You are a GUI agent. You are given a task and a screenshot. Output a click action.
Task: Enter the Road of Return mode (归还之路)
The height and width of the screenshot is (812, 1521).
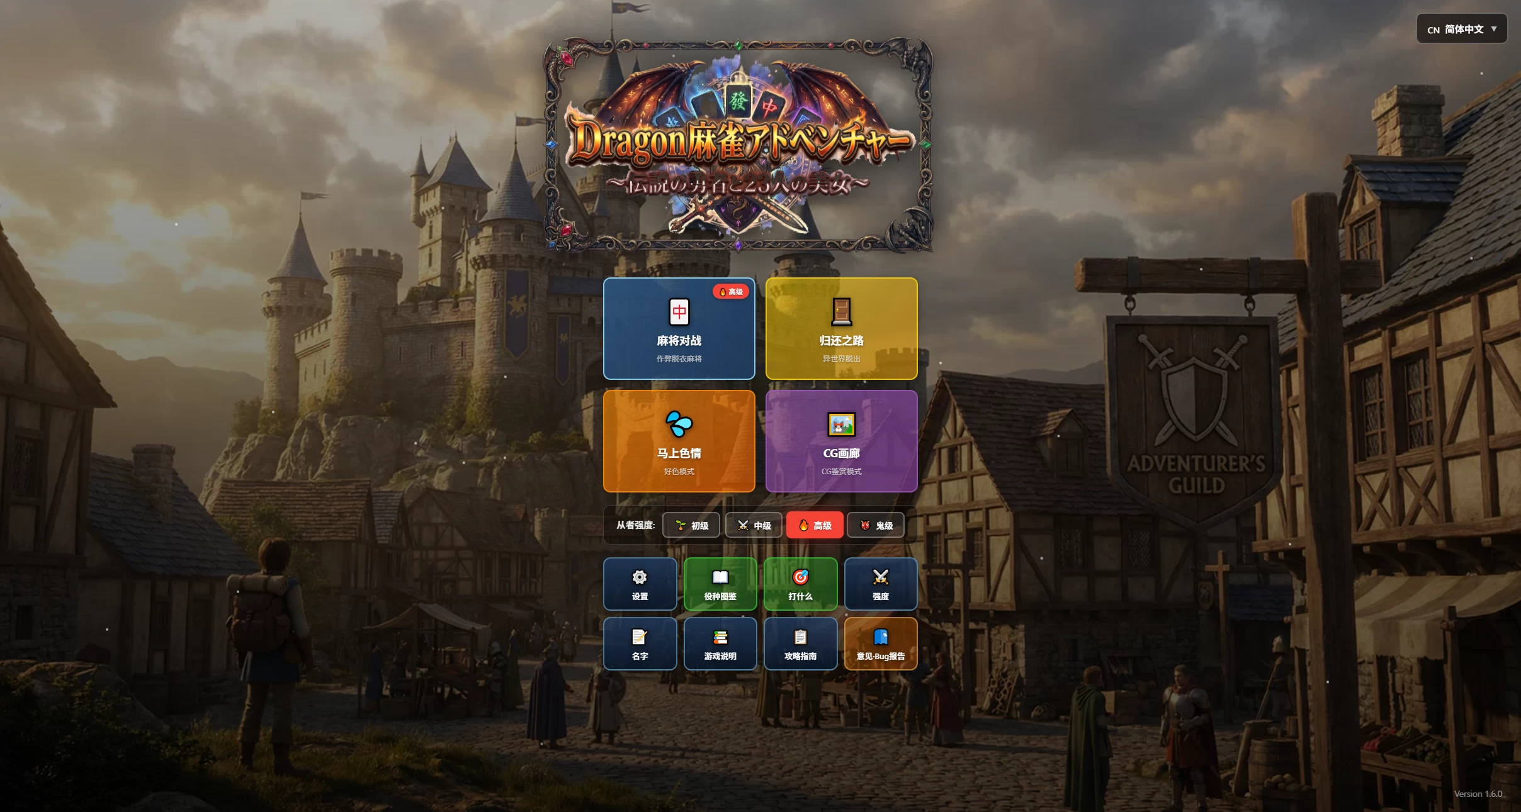(841, 328)
